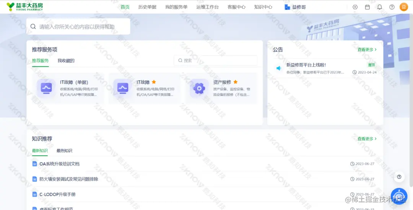Open the IT故障（单据）monitor icon

(x=46, y=88)
